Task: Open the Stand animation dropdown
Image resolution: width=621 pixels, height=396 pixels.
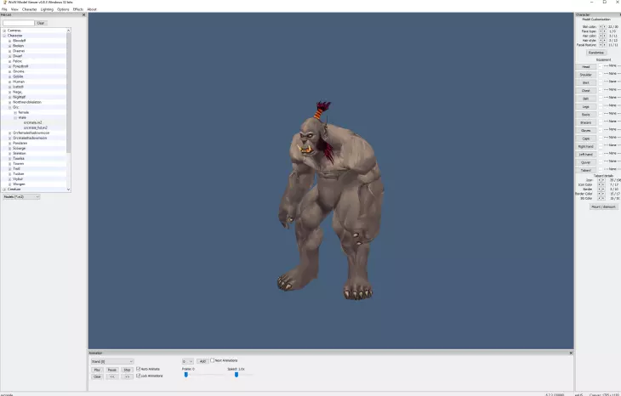Action: tap(112, 361)
